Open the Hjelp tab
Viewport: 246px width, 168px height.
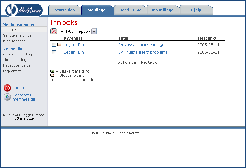tap(196, 10)
